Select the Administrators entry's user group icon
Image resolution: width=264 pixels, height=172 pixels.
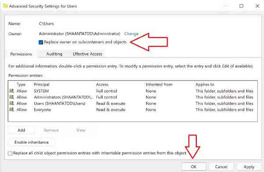[x=11, y=97]
